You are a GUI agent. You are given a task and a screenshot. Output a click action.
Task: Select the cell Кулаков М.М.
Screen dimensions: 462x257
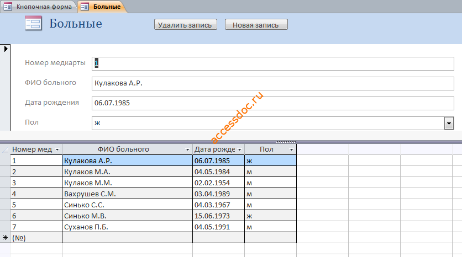coord(127,183)
